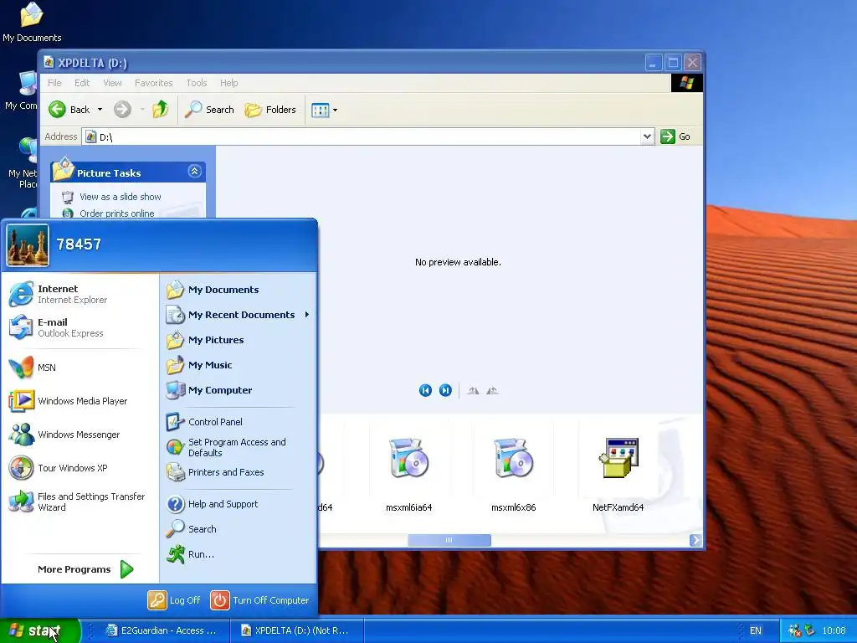Click View as a slide show
The height and width of the screenshot is (643, 857).
pos(121,196)
